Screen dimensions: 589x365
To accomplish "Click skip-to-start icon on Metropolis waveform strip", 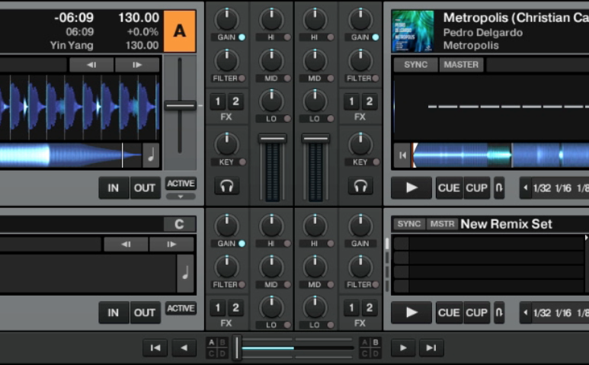I will click(402, 155).
